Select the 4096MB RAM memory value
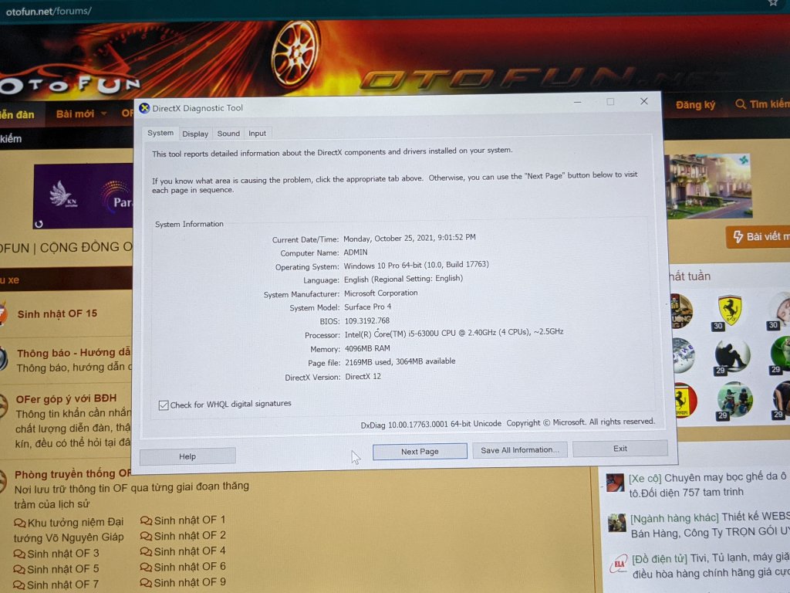 367,348
